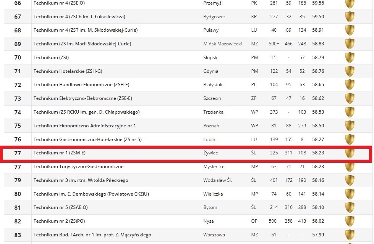Click gold shield for Szczecin school
374x244 pixels.
(x=350, y=98)
